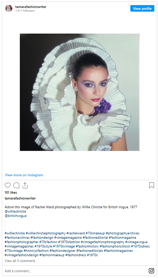158x278 pixels.
Task: Open Instagram via the logo icon
Action: tap(151, 271)
